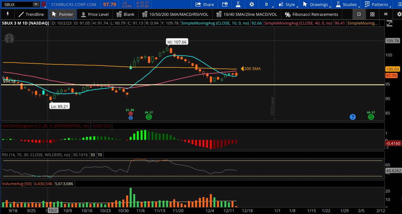
Task: Click the green dividend icon near 2/5
Action: pyautogui.click(x=371, y=117)
